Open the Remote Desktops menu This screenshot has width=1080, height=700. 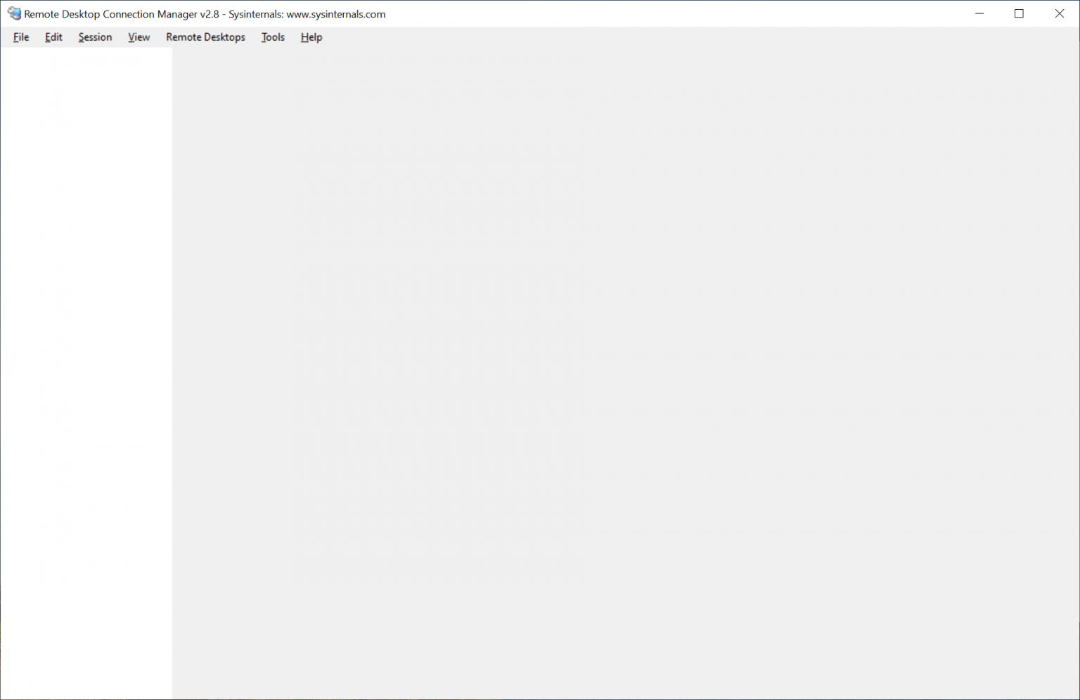(205, 37)
